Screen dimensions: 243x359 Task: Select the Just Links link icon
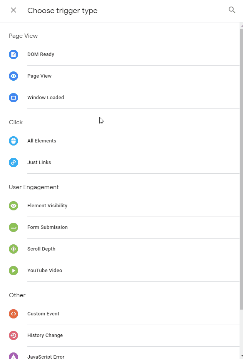point(13,163)
